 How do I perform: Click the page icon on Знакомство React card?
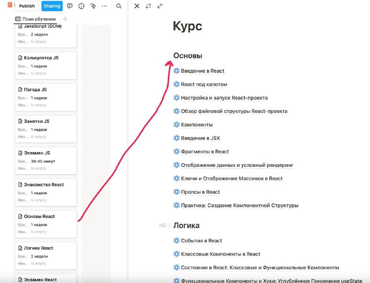click(x=20, y=185)
